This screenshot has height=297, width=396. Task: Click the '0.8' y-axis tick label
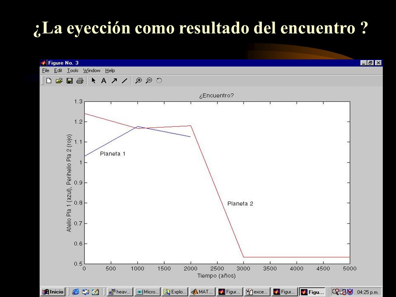[78, 203]
